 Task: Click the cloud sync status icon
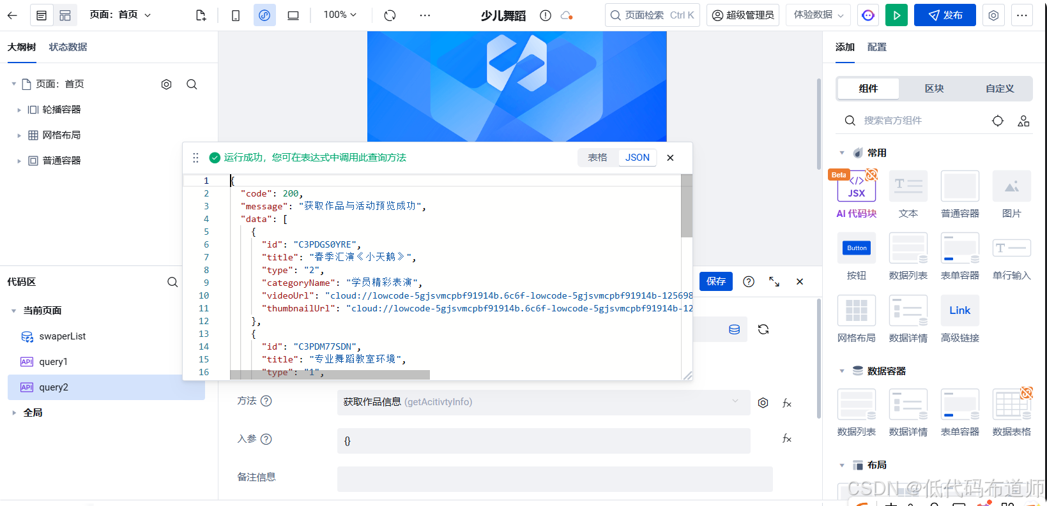pyautogui.click(x=567, y=15)
